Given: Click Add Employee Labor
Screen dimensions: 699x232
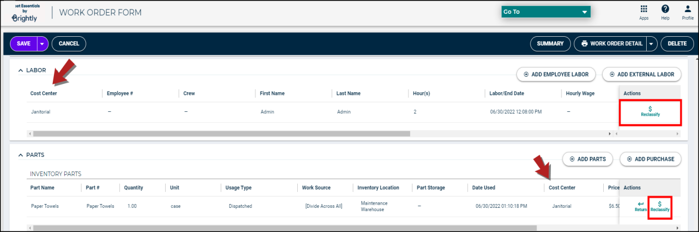Looking at the screenshot, I should 556,74.
